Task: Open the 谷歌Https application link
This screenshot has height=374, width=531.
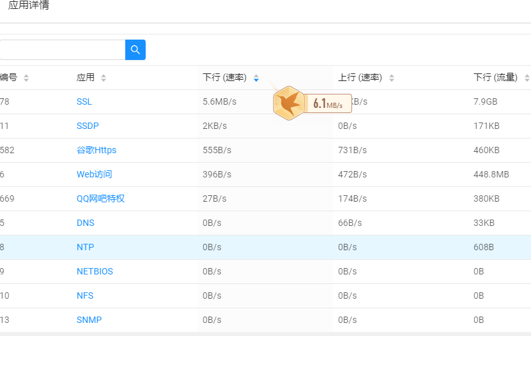Action: (x=96, y=150)
